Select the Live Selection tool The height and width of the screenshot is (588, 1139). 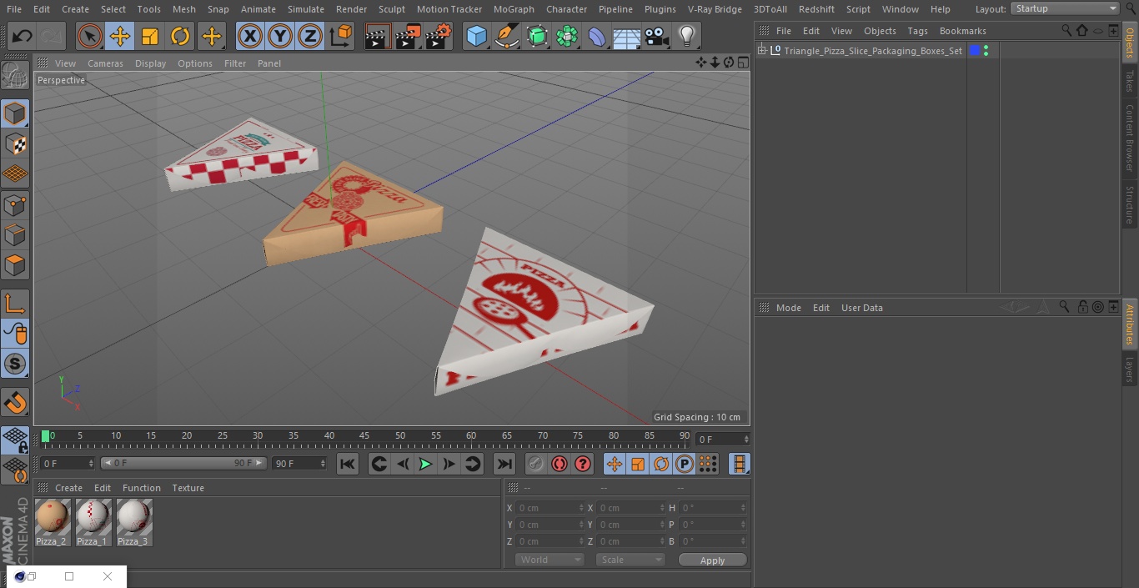coord(90,36)
